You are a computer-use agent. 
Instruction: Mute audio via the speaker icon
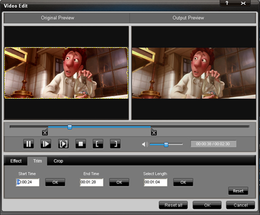point(145,144)
